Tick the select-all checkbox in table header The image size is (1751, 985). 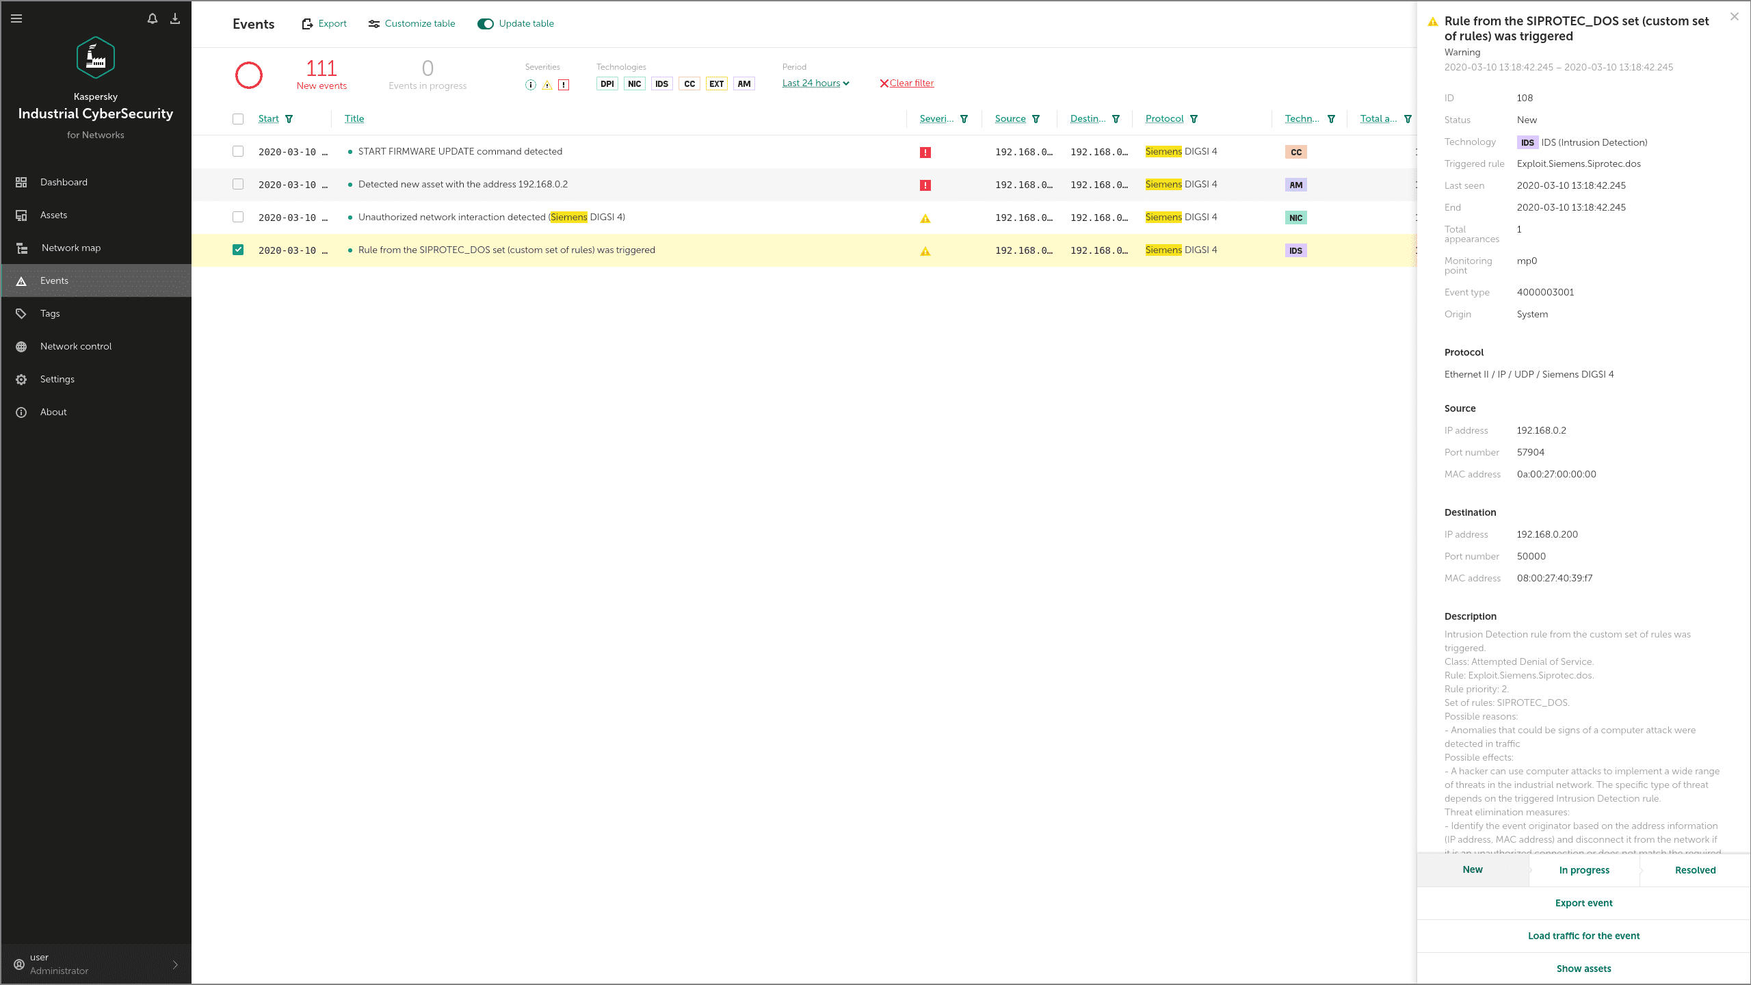(238, 119)
